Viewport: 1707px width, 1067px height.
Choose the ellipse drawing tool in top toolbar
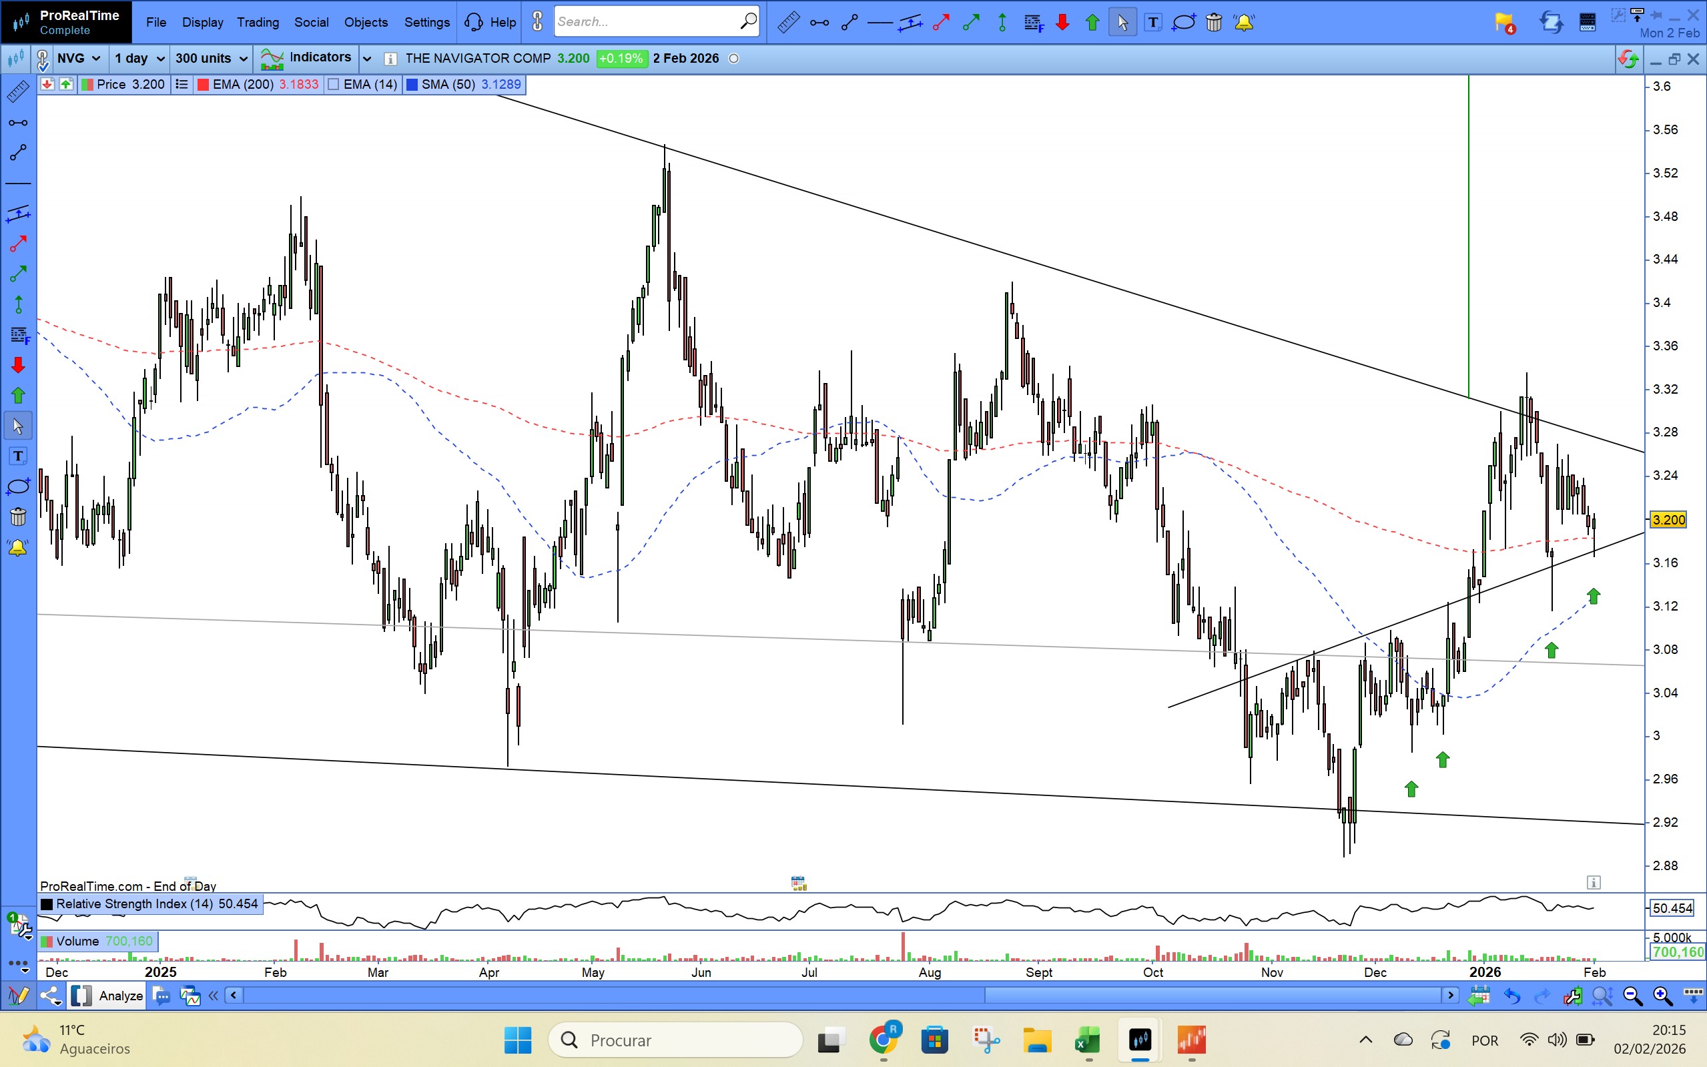pyautogui.click(x=1183, y=23)
